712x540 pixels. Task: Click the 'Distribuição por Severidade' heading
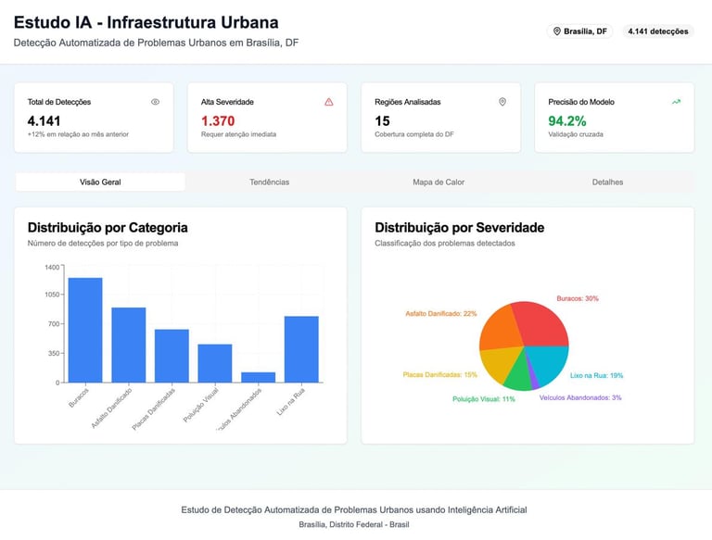point(460,227)
